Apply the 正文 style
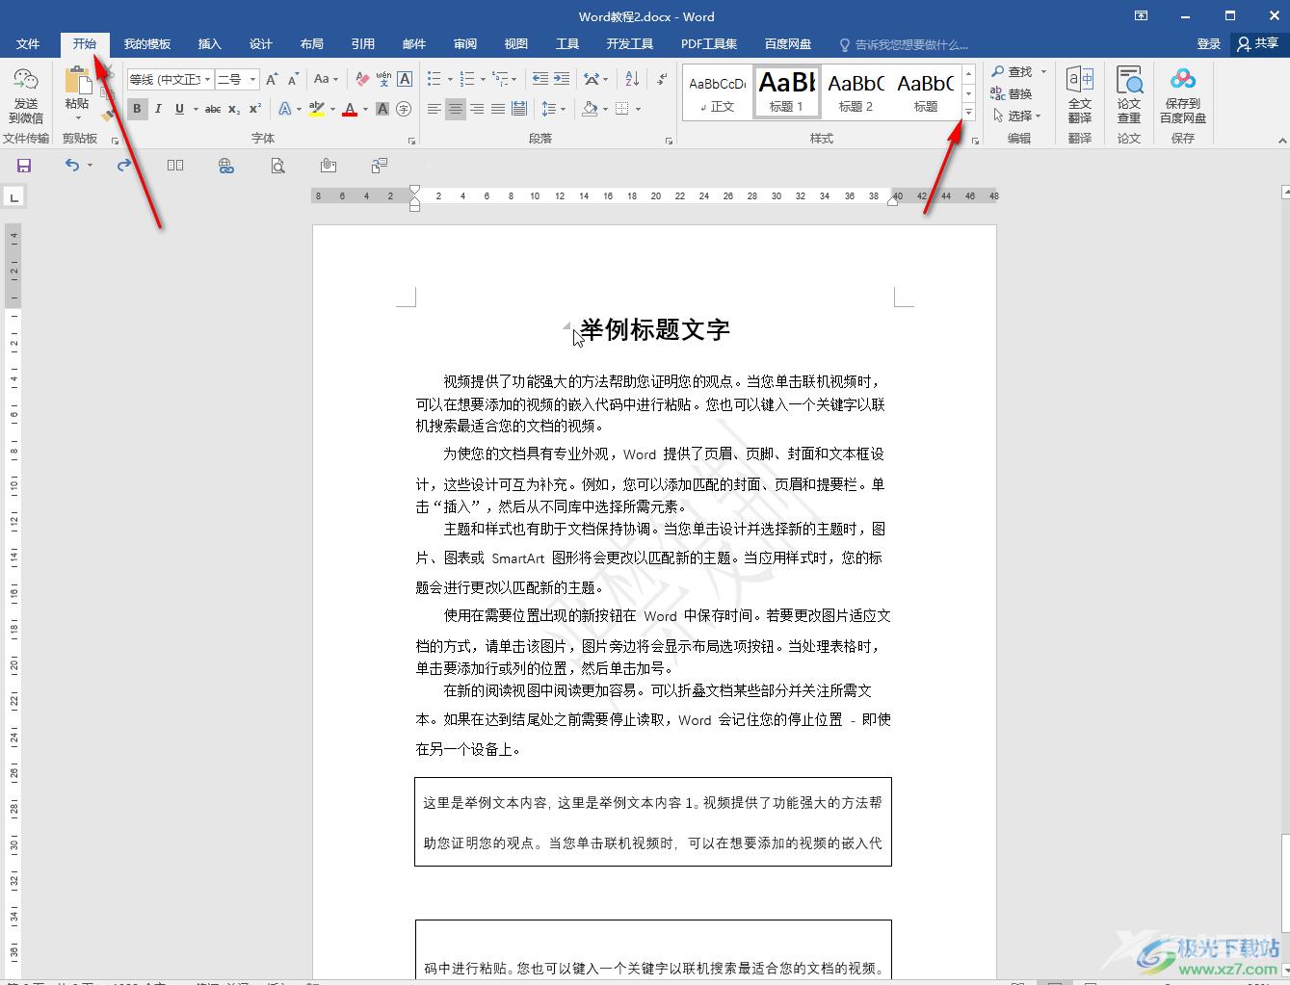The width and height of the screenshot is (1290, 985). point(718,92)
